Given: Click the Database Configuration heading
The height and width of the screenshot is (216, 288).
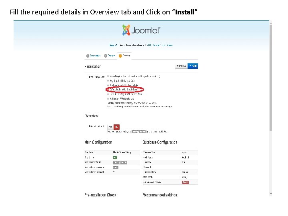Looking at the screenshot, I should 160,142.
